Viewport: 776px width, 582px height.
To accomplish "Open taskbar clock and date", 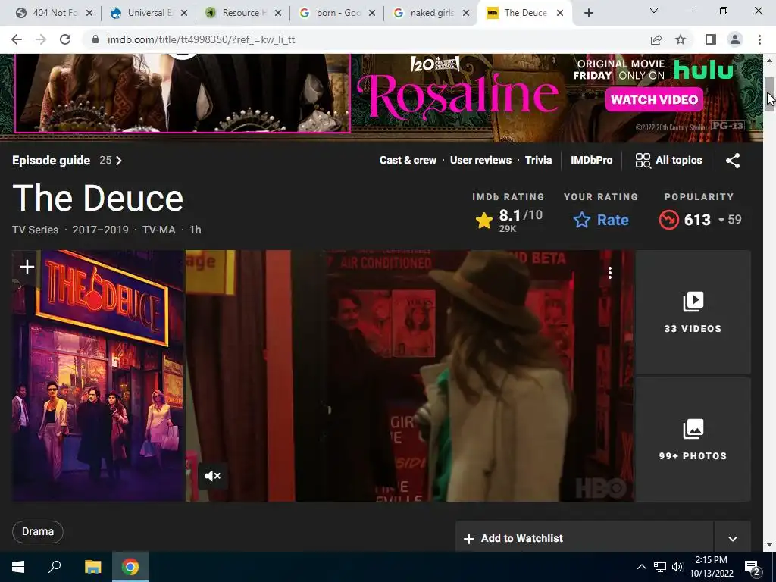I will coord(712,567).
